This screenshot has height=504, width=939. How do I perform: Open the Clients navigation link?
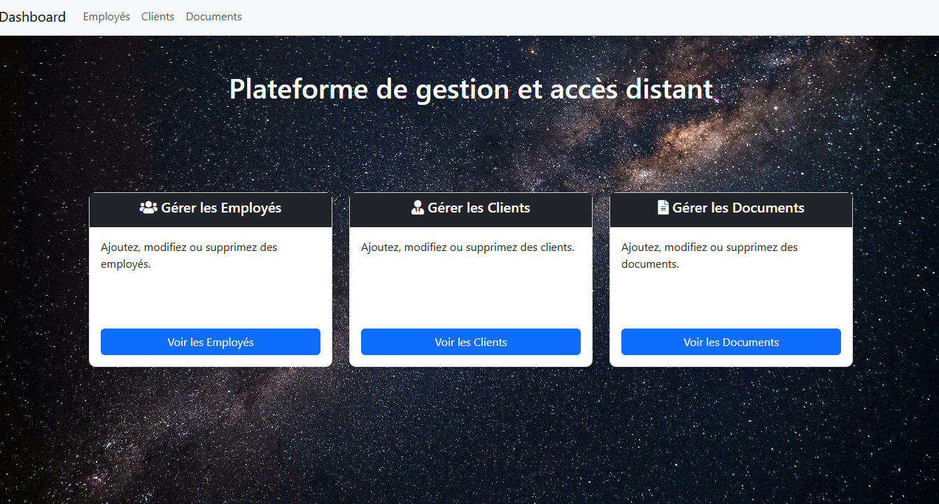click(x=157, y=16)
